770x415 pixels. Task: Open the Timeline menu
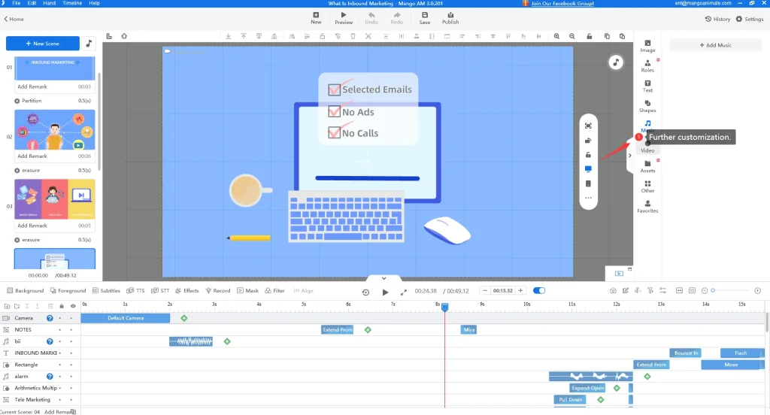[x=72, y=3]
